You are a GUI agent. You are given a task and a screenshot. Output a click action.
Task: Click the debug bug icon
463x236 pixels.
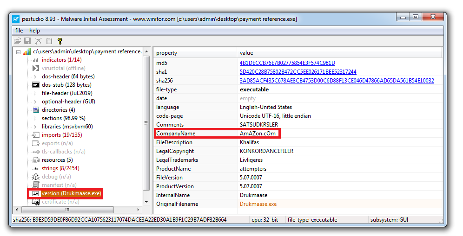pyautogui.click(x=36, y=177)
